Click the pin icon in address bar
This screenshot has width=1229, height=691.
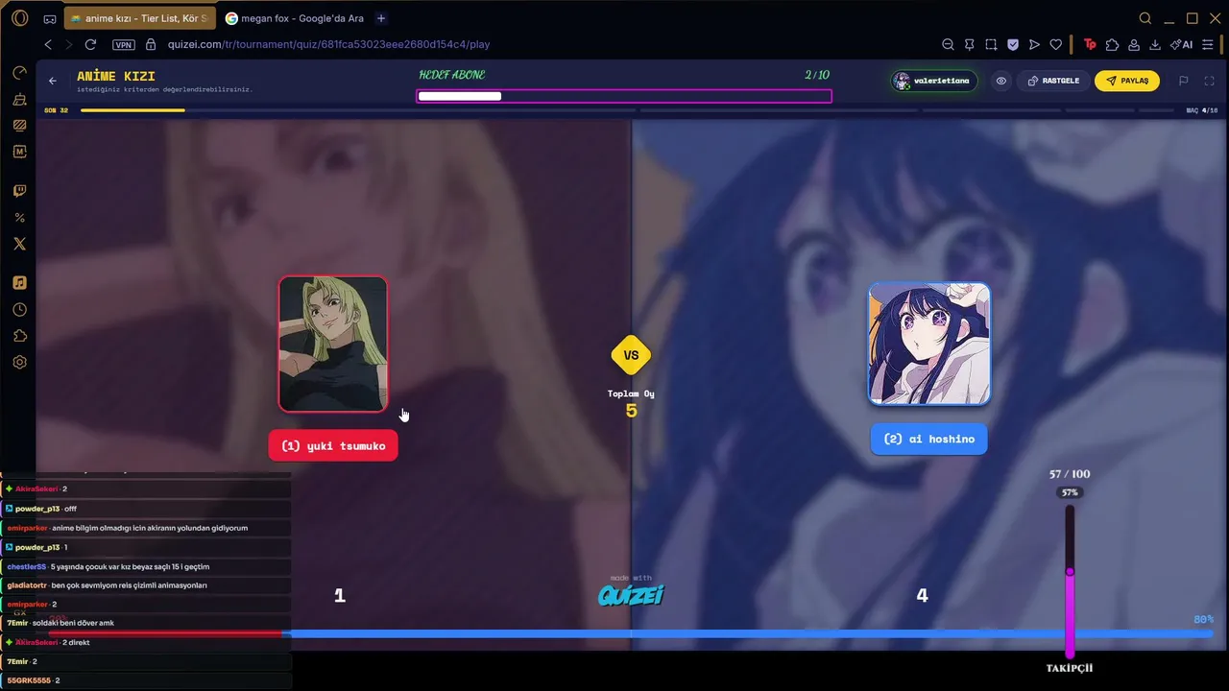[970, 44]
